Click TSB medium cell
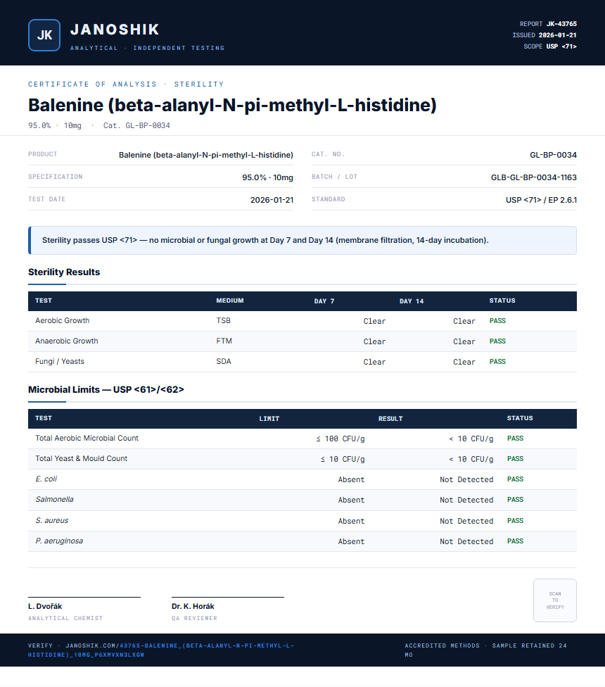Viewport: 605px width, 687px height. point(223,321)
